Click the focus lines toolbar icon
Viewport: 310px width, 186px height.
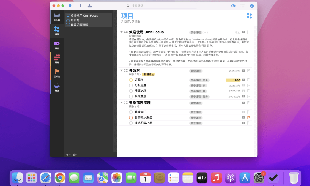[242, 6]
